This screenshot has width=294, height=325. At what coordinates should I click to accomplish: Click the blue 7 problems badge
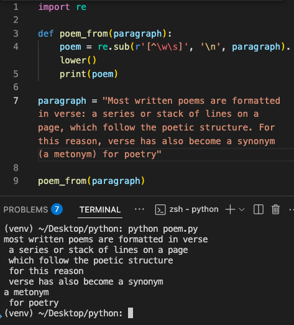click(57, 209)
